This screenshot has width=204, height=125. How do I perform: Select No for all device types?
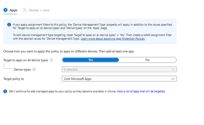(147, 60)
